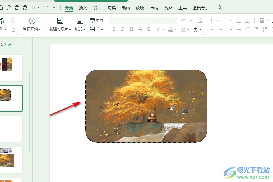Collapse the slide panel with the chevron
This screenshot has height=182, width=273.
(25, 44)
